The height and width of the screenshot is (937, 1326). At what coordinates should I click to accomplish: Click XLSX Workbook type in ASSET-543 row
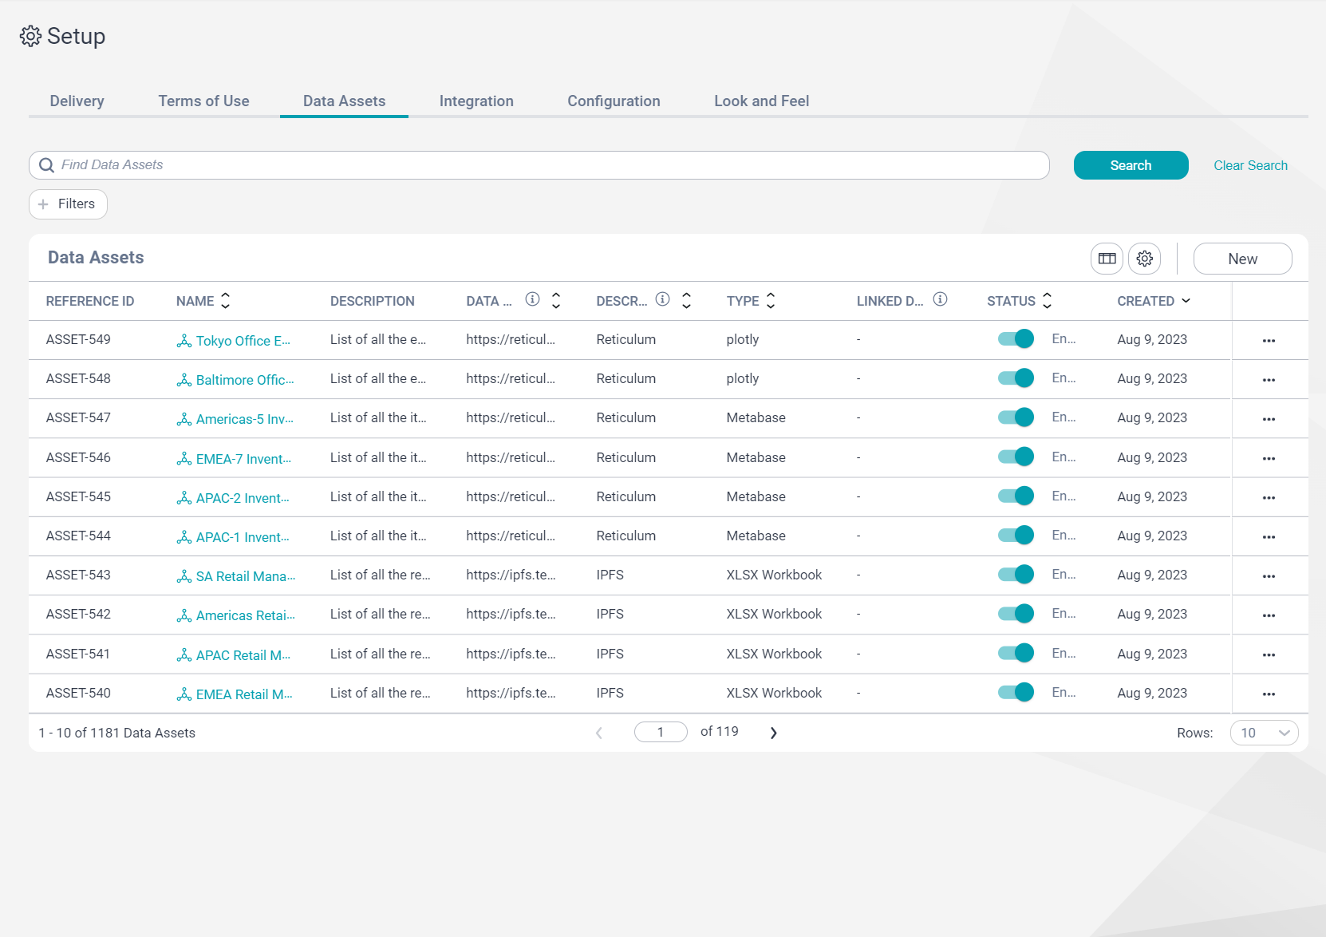(774, 575)
